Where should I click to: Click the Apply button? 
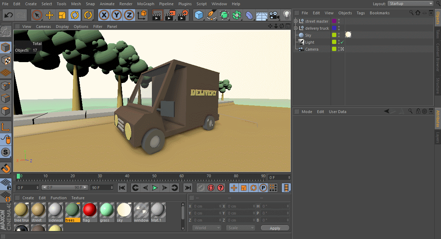275,228
